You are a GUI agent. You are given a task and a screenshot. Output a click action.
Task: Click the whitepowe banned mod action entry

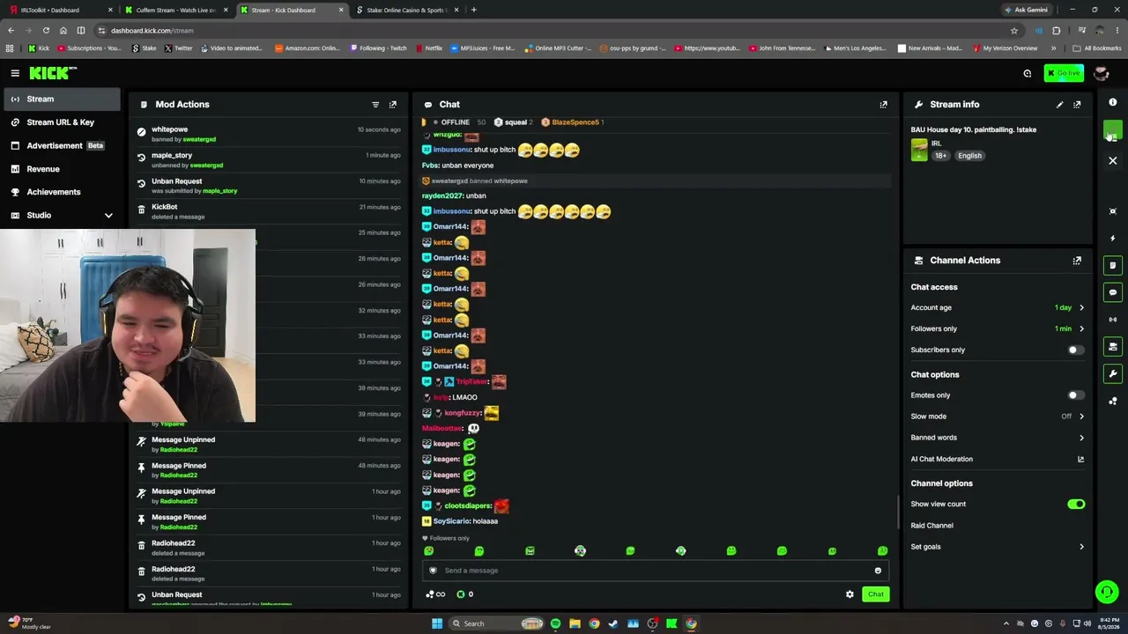[x=269, y=134]
